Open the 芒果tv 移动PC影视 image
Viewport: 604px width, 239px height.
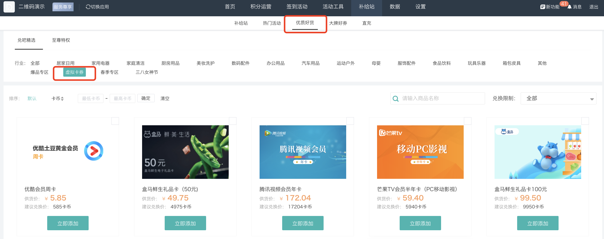pyautogui.click(x=420, y=152)
